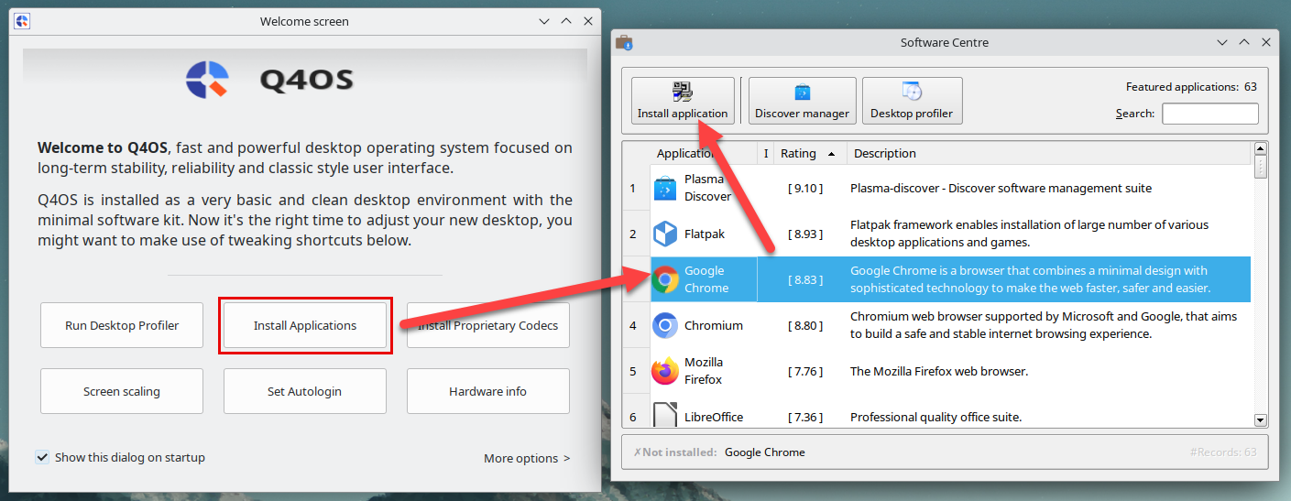Click the Flatpak name cell
This screenshot has width=1291, height=501.
[704, 234]
